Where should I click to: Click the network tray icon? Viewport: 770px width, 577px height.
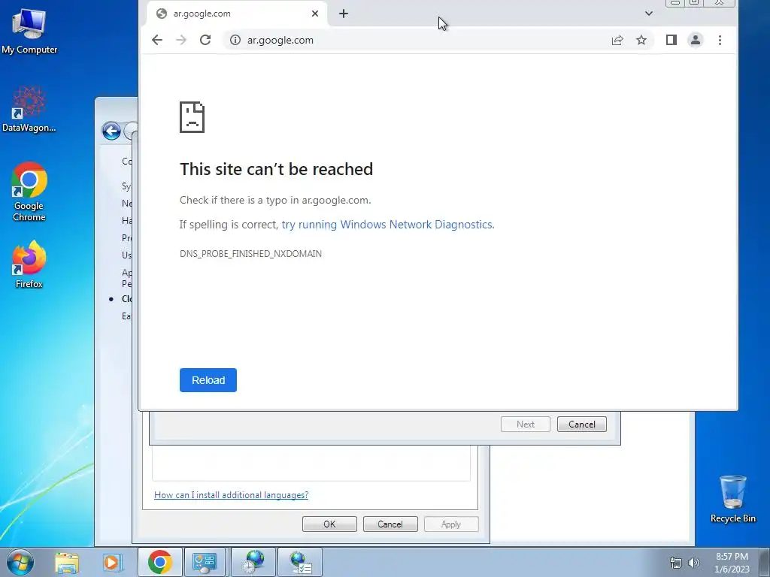[x=676, y=563]
